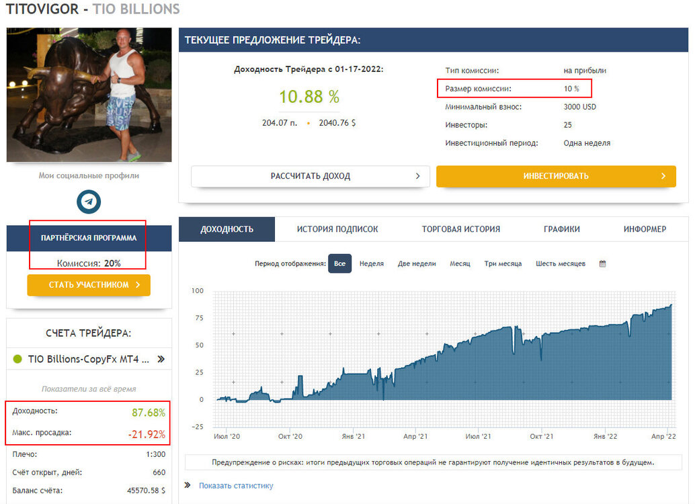Click the 'Стать участником' button
Screen dimensions: 695x504
89,284
